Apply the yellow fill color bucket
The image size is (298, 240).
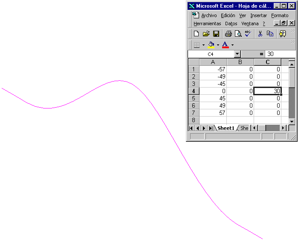(211, 45)
